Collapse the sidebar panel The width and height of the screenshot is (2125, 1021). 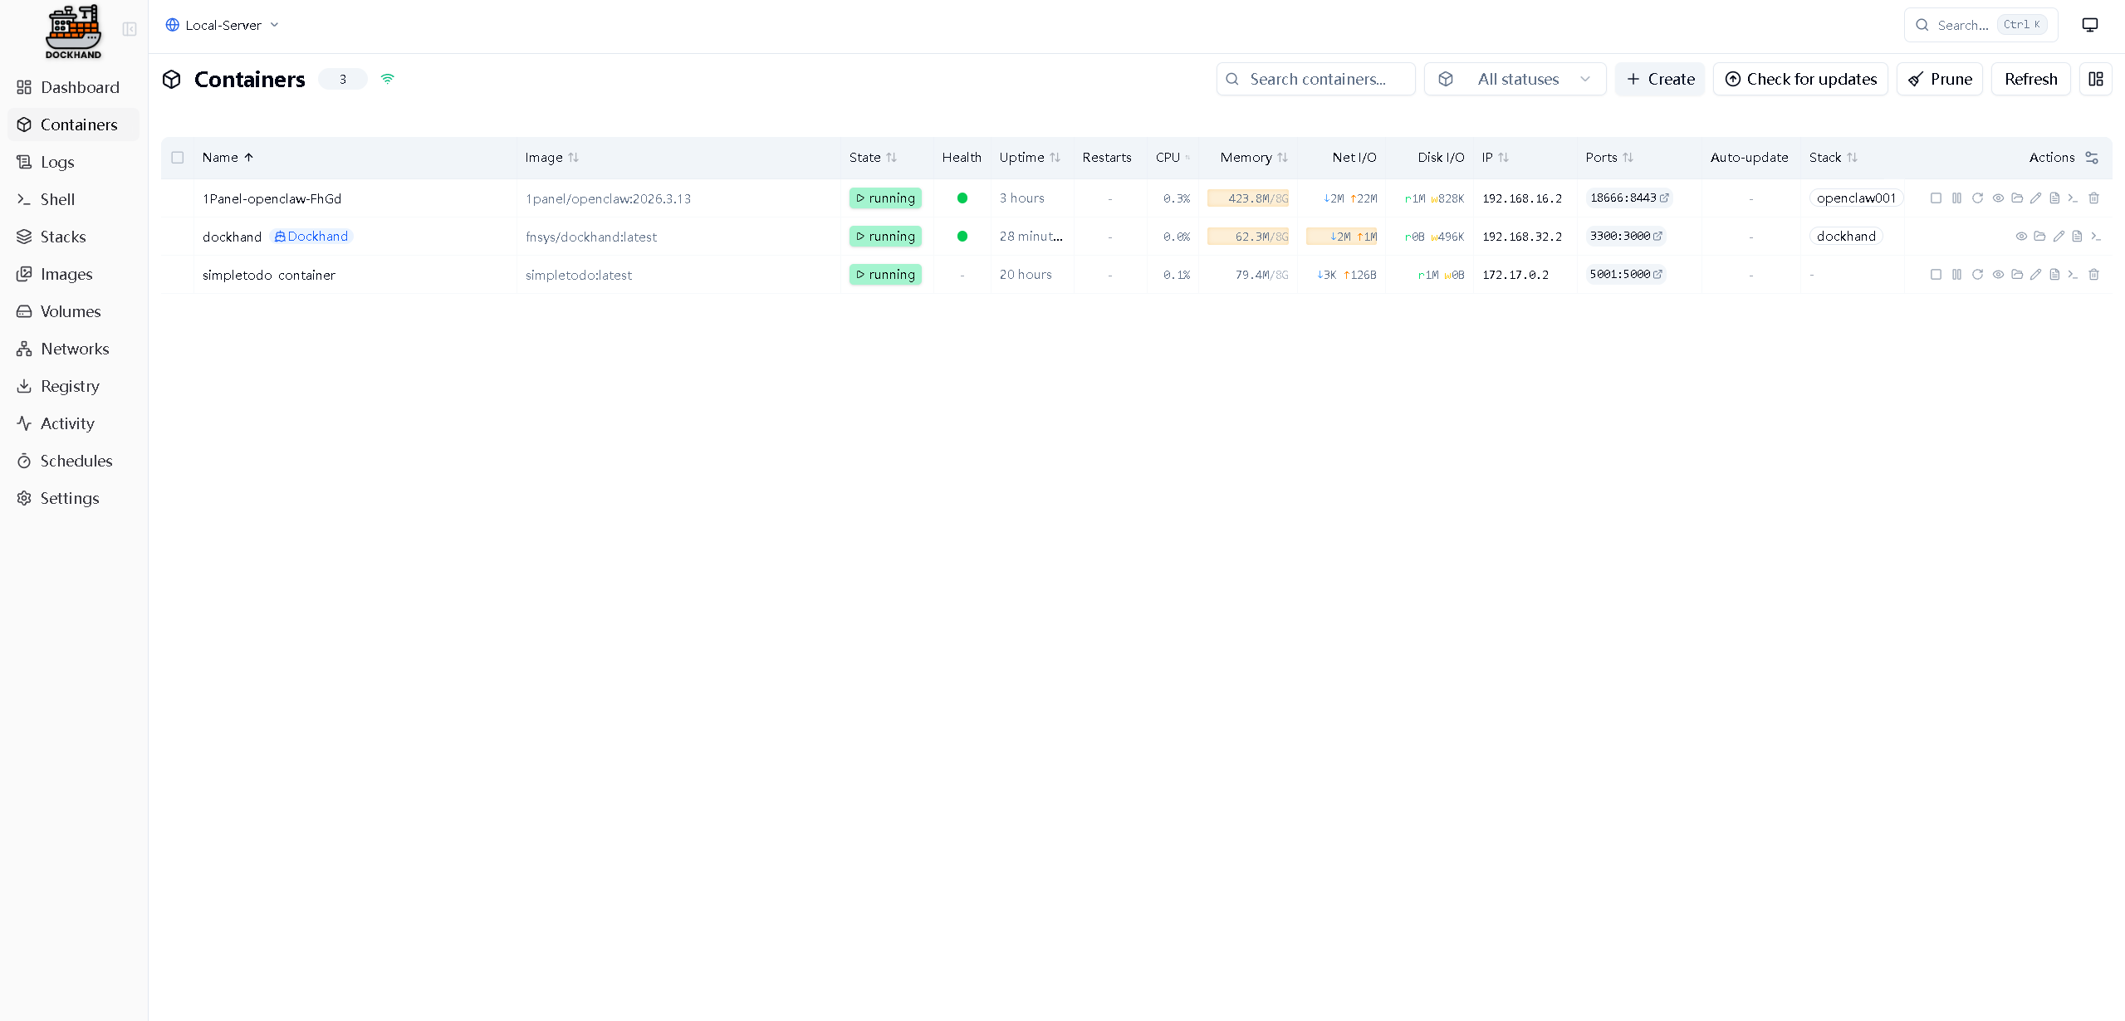130,29
